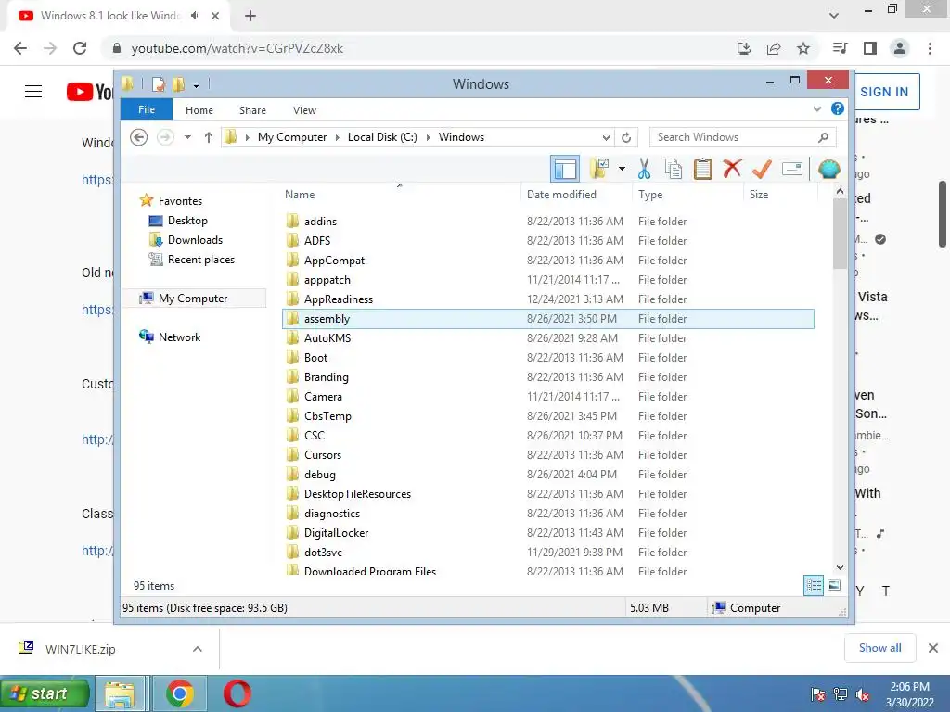Reload the YouTube page in Chrome

pos(80,48)
